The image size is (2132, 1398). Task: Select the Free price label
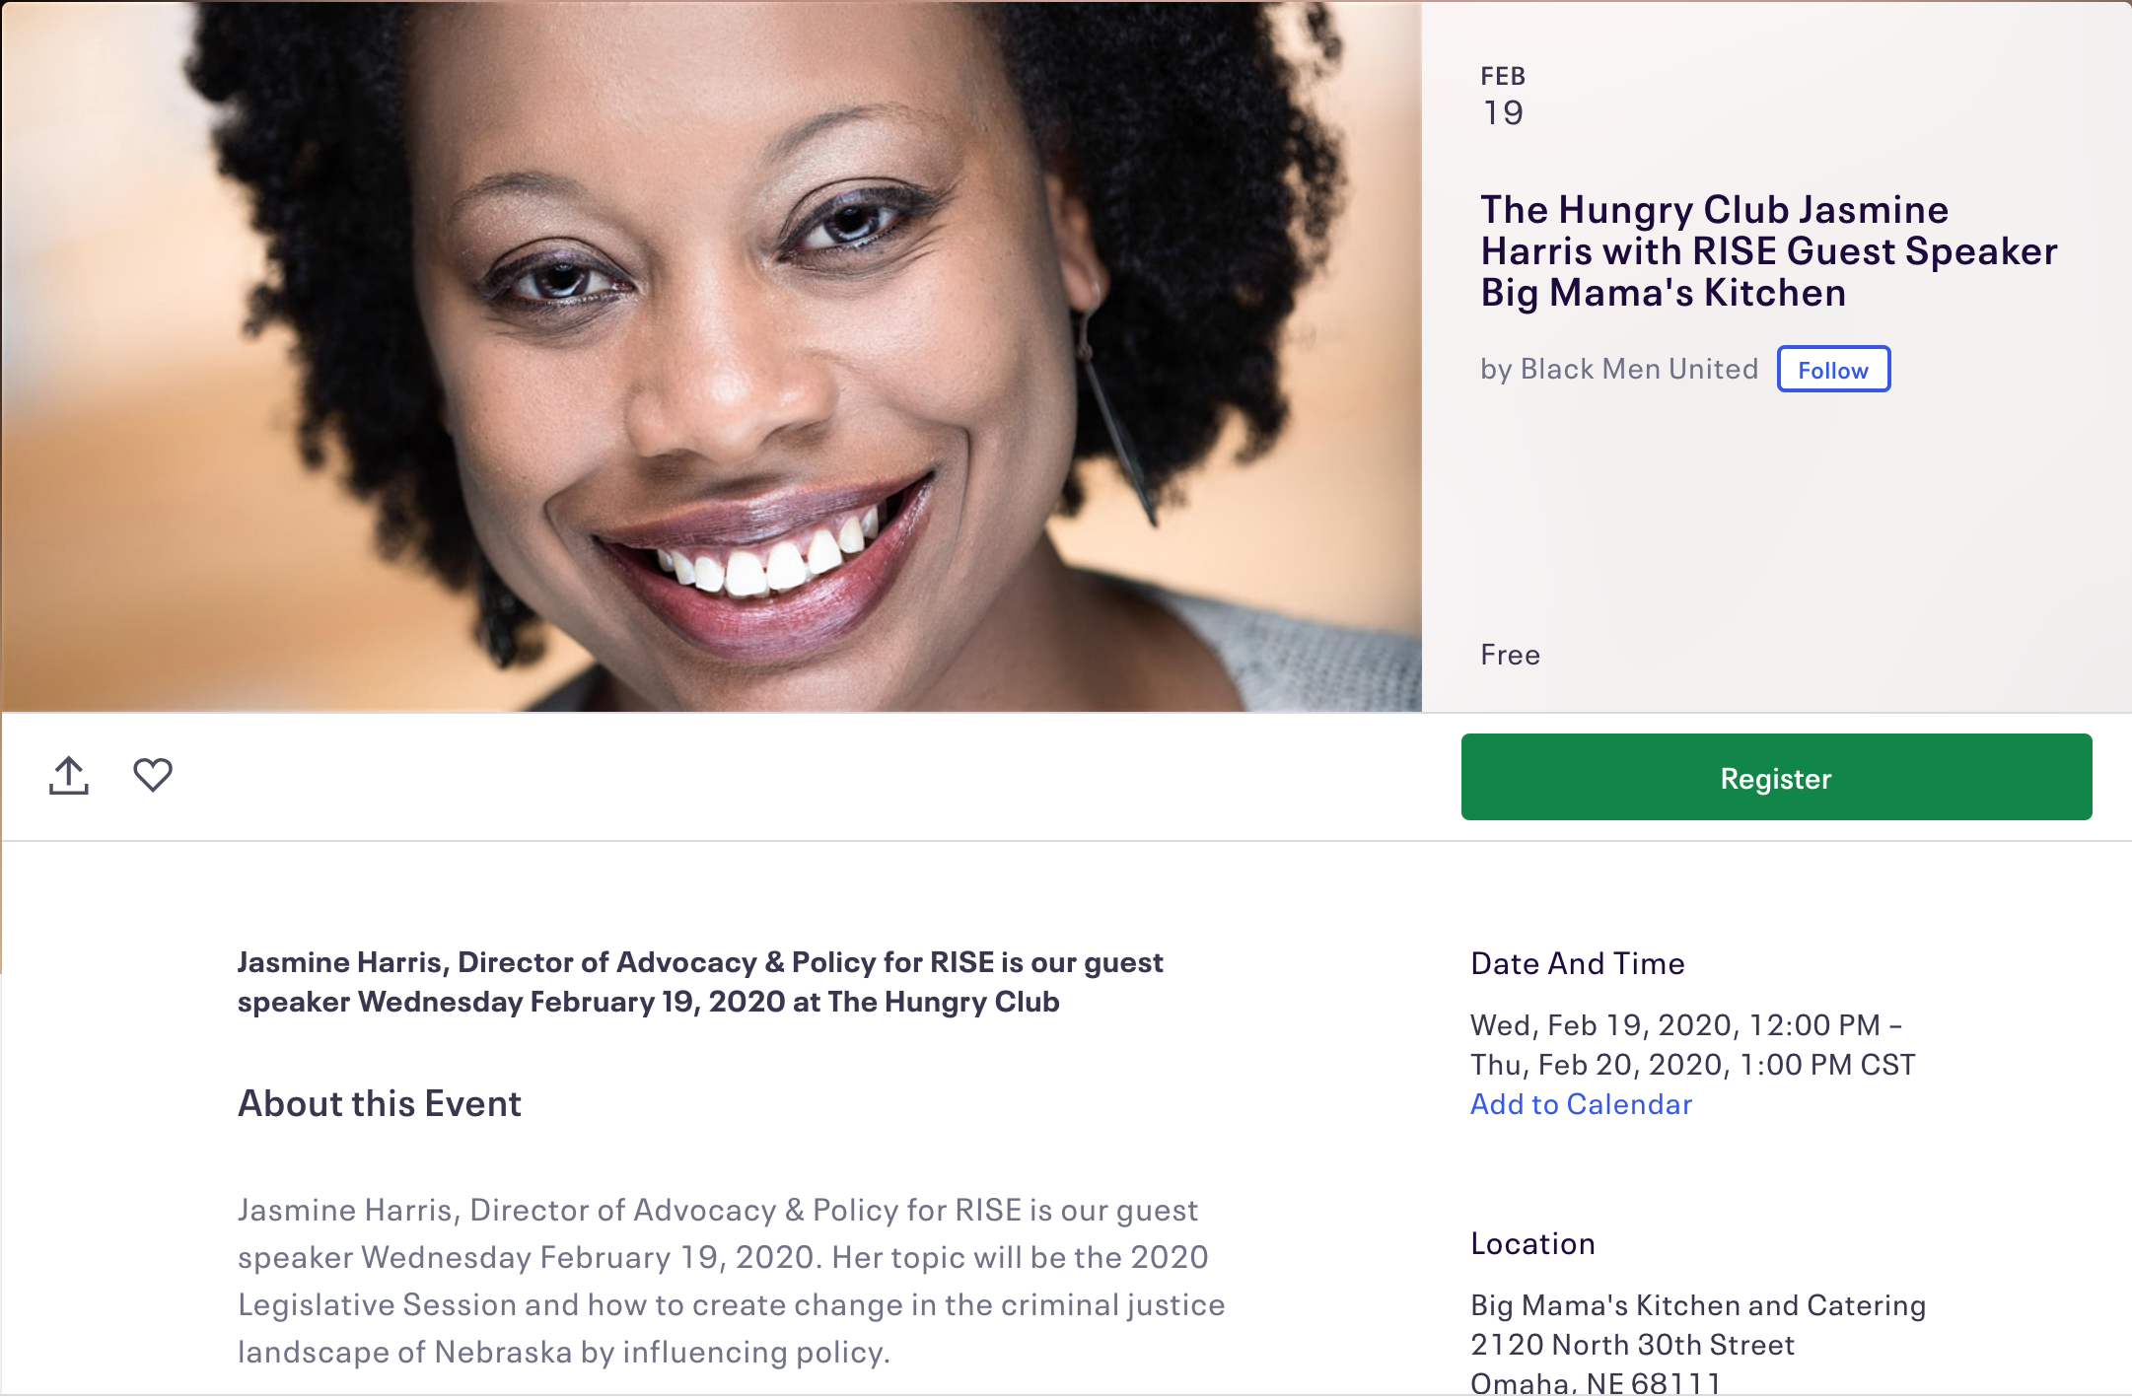coord(1510,655)
